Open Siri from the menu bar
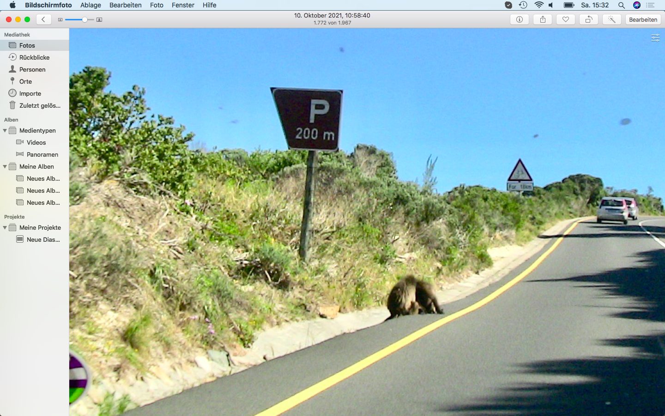Screen dimensions: 665x416 click(637, 5)
